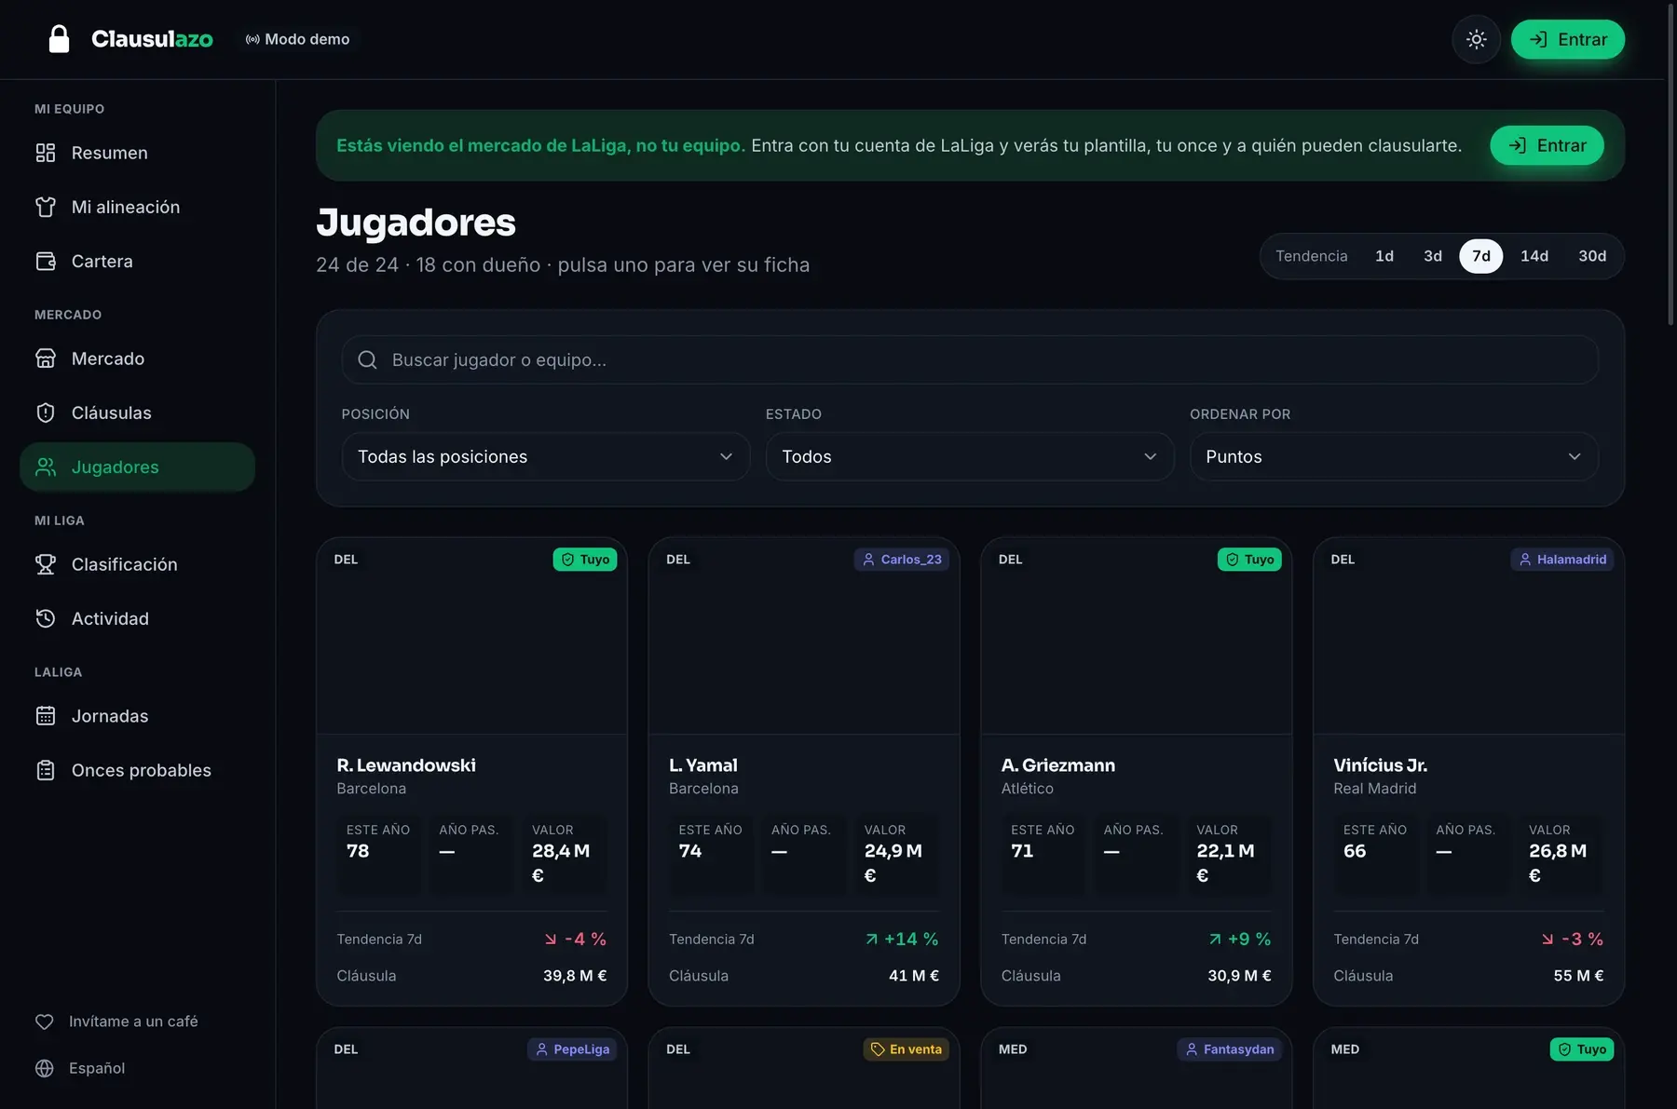Click the Clausulazo padlock logo icon
Viewport: 1677px width, 1109px height.
tap(59, 39)
